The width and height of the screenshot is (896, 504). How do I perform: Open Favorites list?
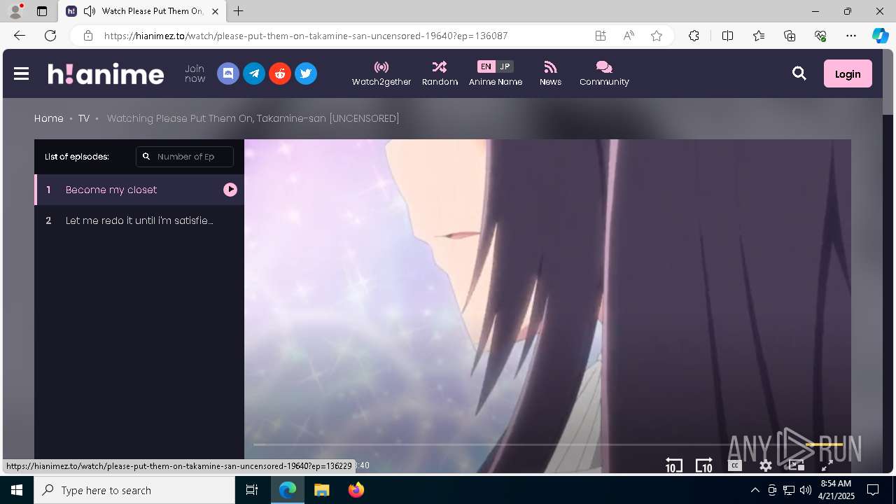click(x=759, y=36)
